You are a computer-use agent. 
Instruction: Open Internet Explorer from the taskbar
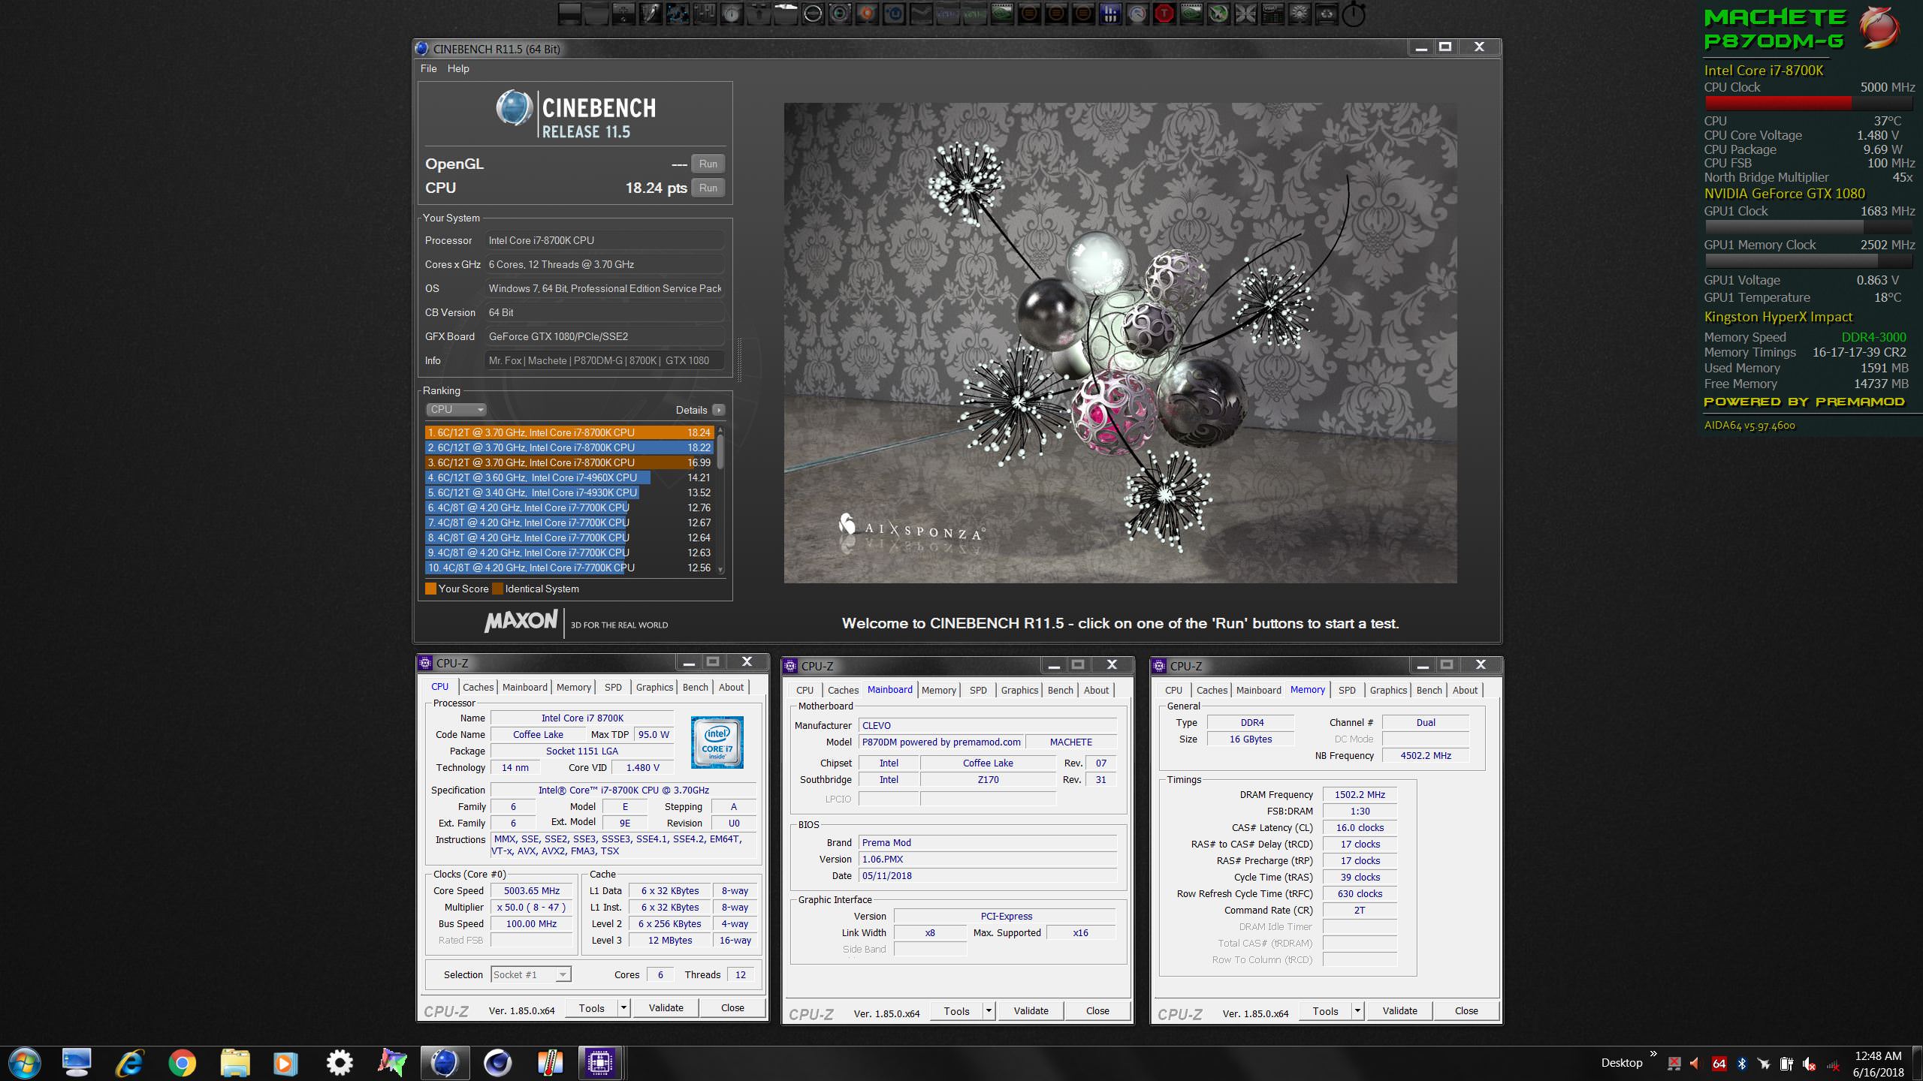point(130,1062)
